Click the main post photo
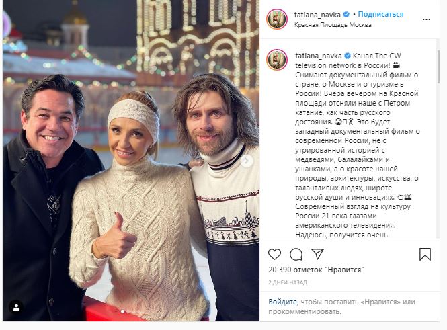The width and height of the screenshot is (447, 330). click(x=131, y=161)
